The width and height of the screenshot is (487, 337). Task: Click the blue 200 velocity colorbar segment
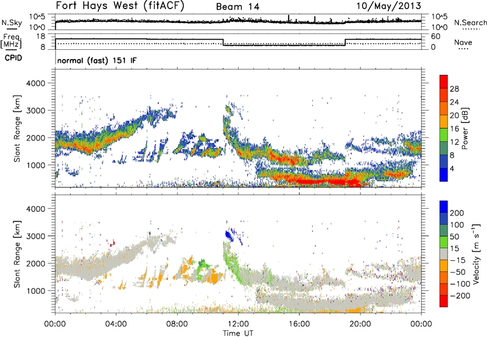point(444,207)
